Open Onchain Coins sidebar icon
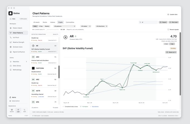This screenshot has width=190, height=124. point(11,47)
